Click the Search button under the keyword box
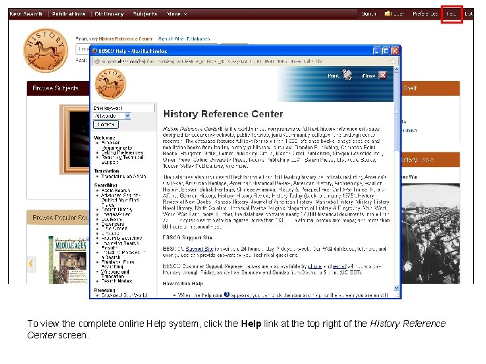The height and width of the screenshot is (364, 486). 106,125
